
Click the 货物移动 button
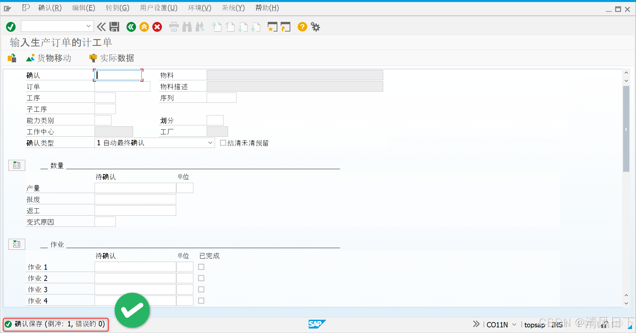point(48,58)
